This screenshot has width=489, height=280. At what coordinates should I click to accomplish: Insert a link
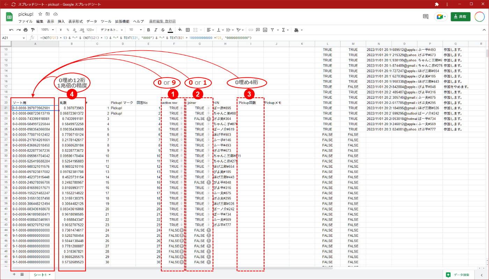(x=251, y=30)
